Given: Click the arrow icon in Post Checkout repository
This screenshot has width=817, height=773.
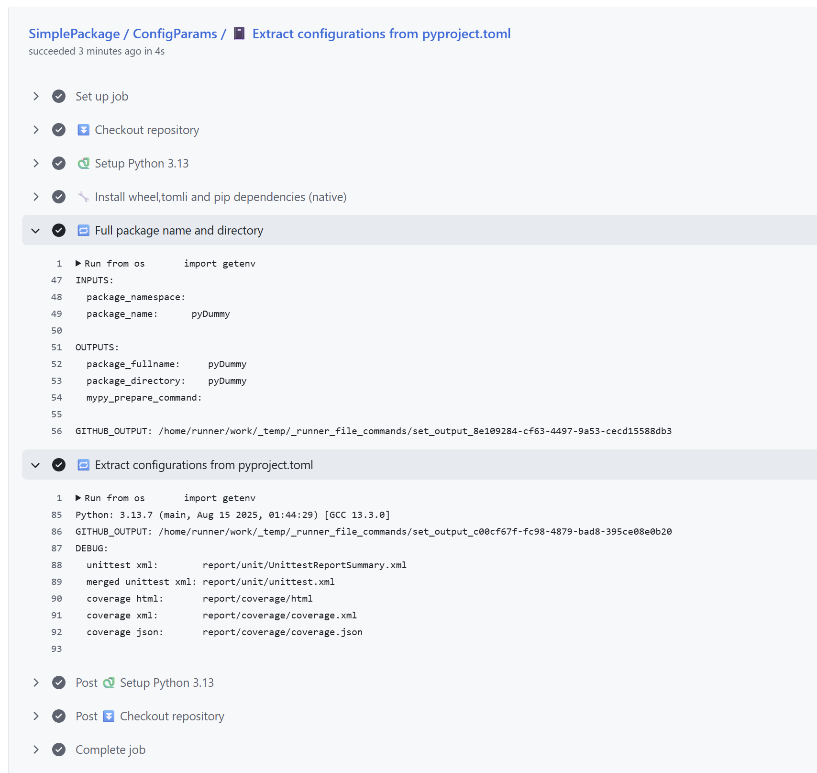Looking at the screenshot, I should [109, 716].
